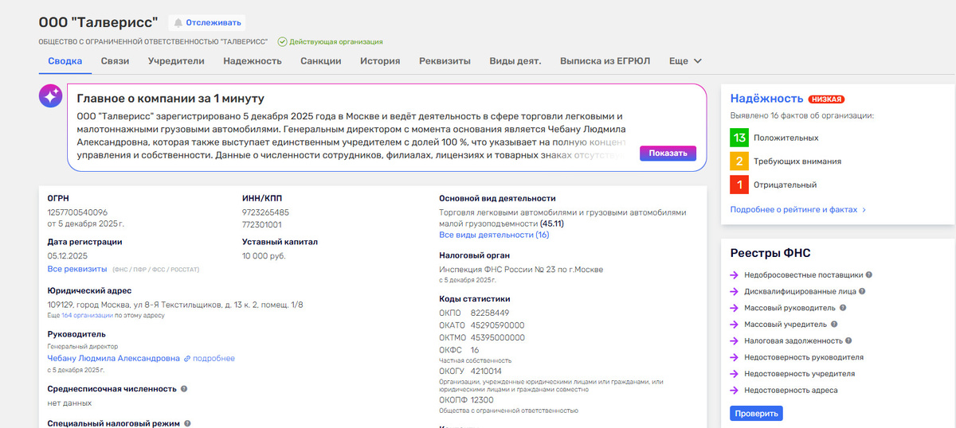Click the arrow icon before Недостоверность адреса
The image size is (956, 428).
pos(735,391)
